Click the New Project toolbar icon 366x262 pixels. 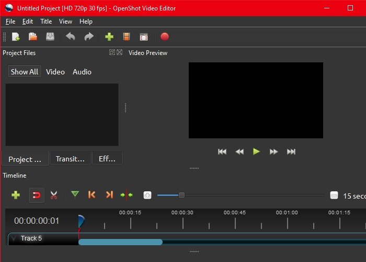[16, 37]
